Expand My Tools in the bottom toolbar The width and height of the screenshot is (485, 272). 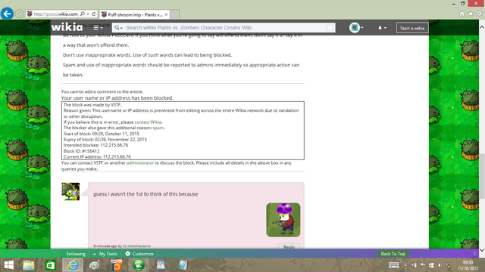coord(105,254)
